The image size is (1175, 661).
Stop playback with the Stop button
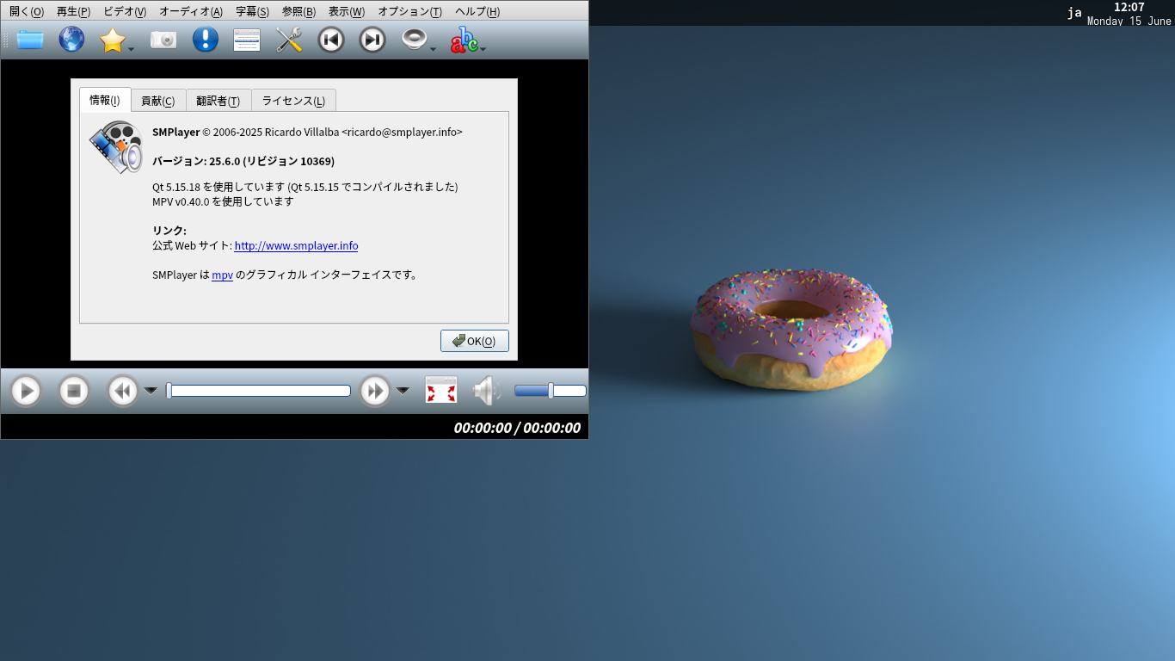point(74,392)
